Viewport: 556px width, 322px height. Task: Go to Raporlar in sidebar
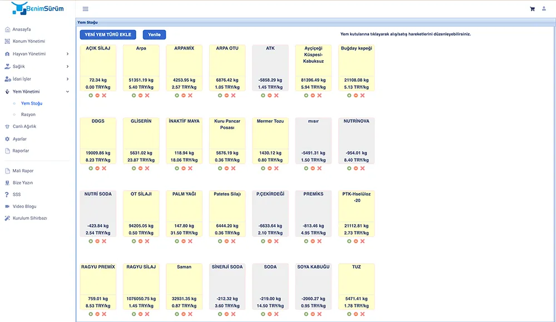coord(21,151)
